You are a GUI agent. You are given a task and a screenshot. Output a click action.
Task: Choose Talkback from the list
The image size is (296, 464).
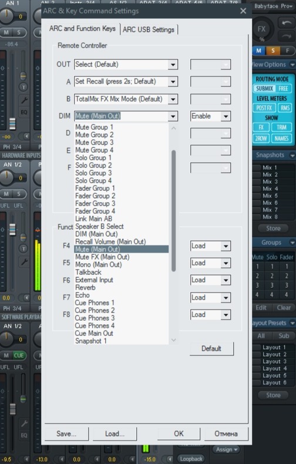122,273
